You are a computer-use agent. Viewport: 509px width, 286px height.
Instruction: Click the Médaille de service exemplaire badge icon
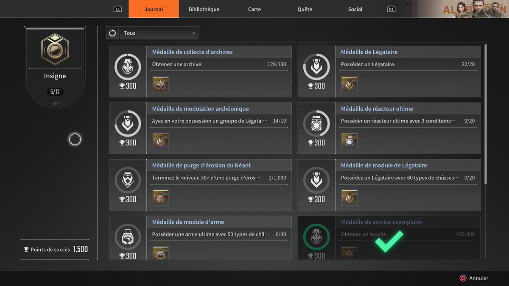(316, 237)
